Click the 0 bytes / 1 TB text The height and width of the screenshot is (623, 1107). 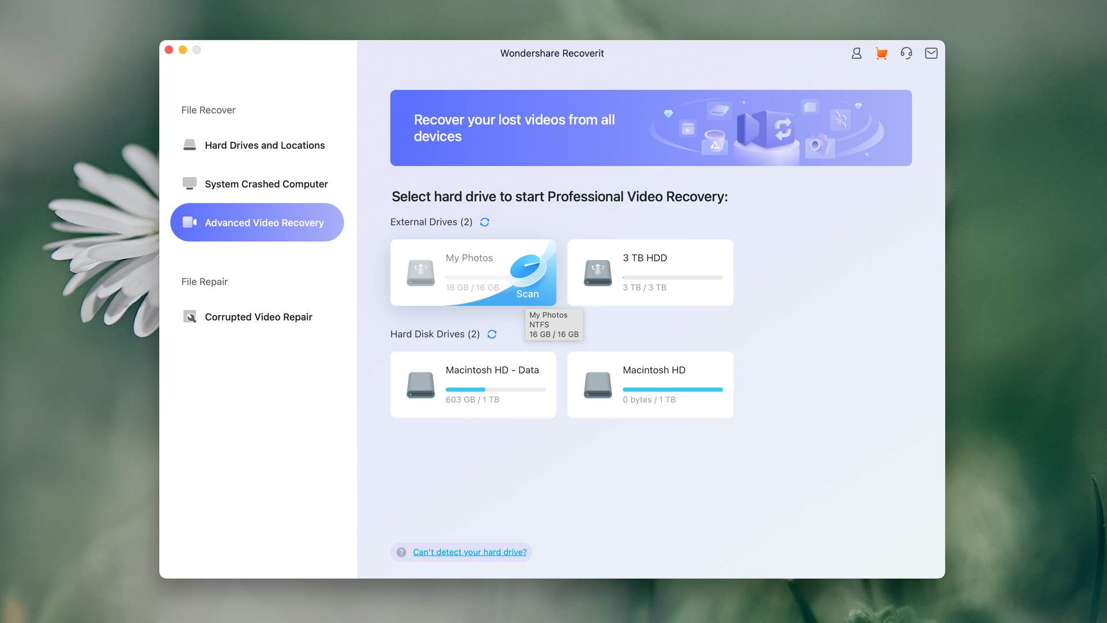[649, 400]
